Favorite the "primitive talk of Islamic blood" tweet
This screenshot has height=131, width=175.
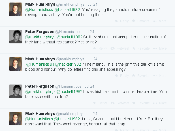[141, 76]
